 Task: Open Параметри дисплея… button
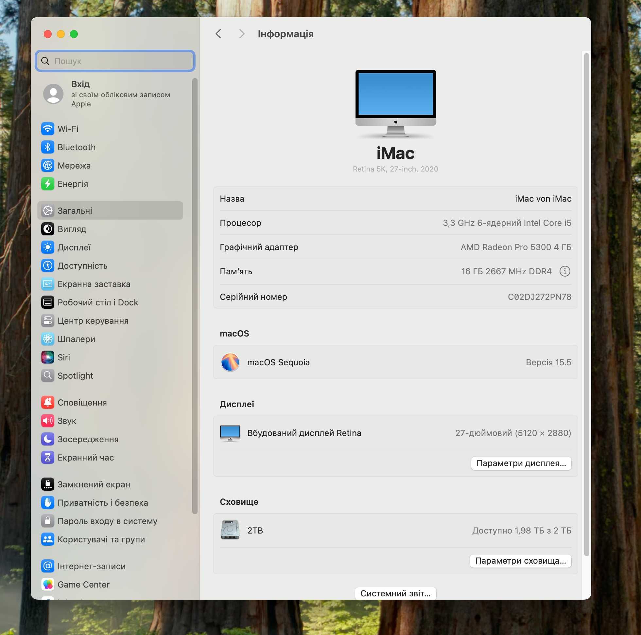[521, 463]
